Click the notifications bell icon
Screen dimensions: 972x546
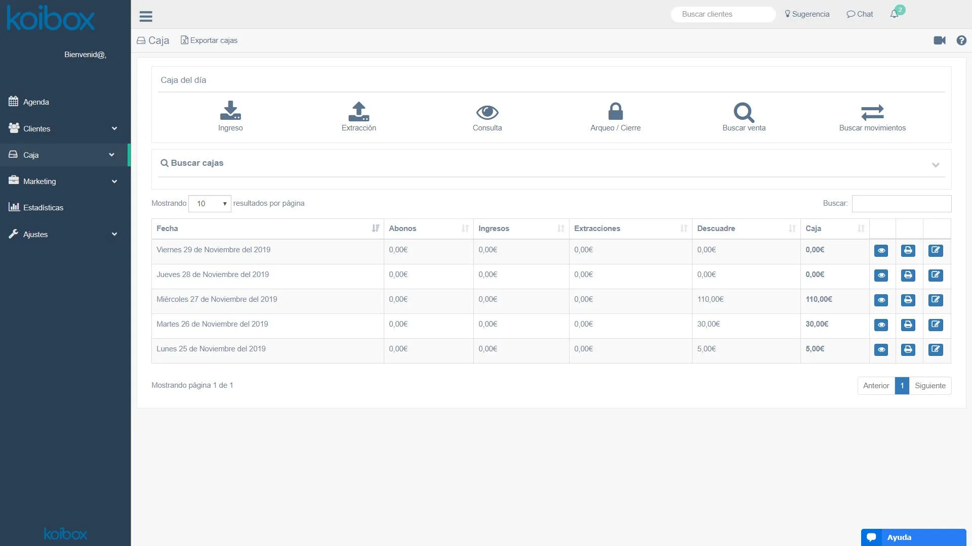coord(895,14)
